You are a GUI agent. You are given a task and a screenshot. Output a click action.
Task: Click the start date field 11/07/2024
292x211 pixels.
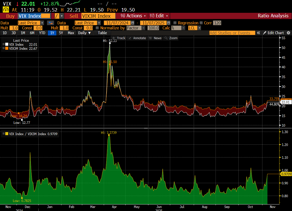(x=117, y=23)
